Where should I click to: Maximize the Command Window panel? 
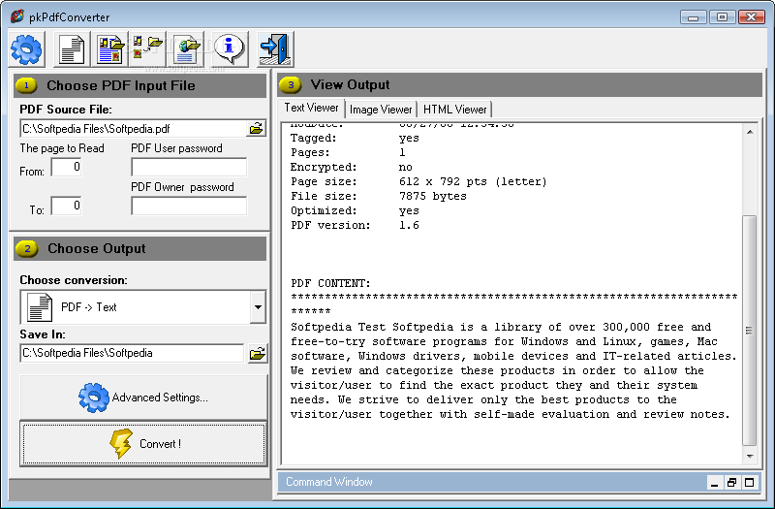tap(749, 482)
